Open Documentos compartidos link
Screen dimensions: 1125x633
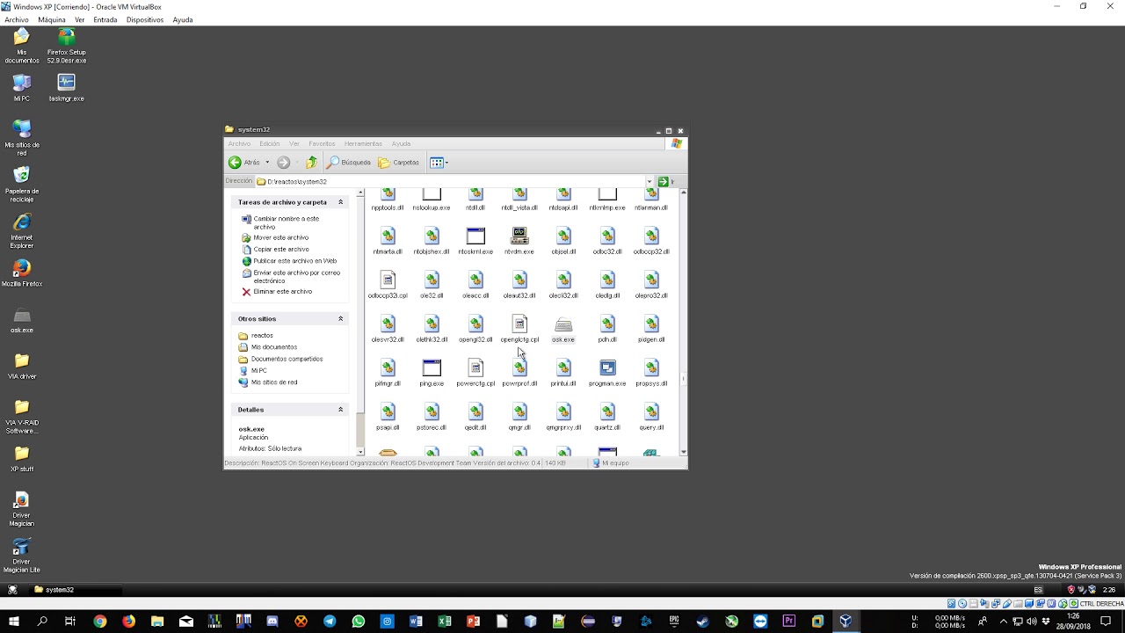click(280, 359)
